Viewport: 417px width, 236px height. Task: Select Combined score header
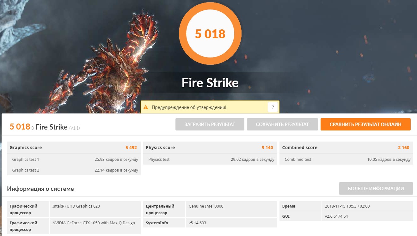tap(300, 148)
